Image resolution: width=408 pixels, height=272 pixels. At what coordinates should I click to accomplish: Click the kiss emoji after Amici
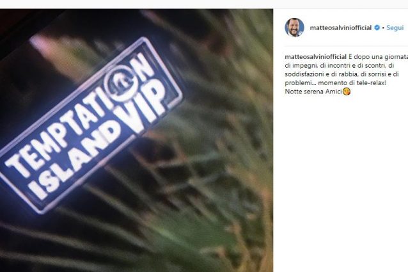(347, 92)
